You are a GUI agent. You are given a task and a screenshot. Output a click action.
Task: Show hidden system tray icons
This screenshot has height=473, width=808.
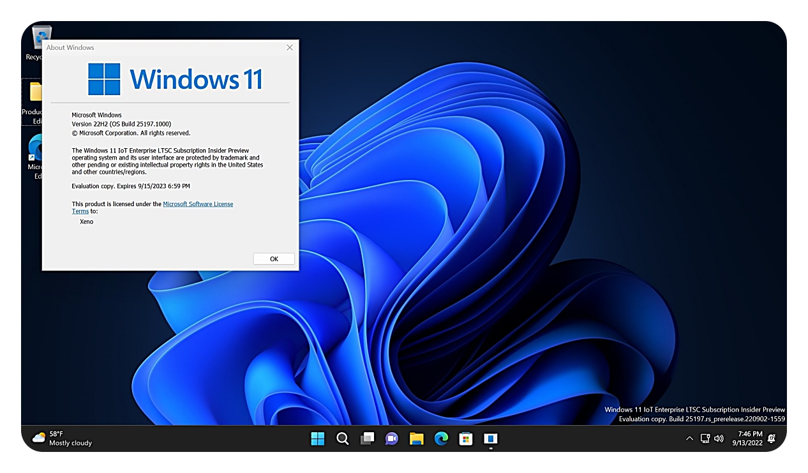689,439
